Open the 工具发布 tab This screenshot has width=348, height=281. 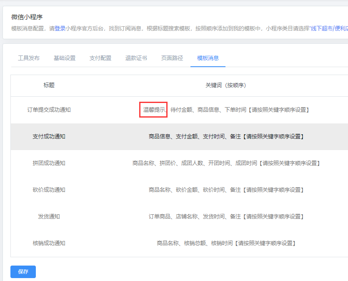[29, 58]
